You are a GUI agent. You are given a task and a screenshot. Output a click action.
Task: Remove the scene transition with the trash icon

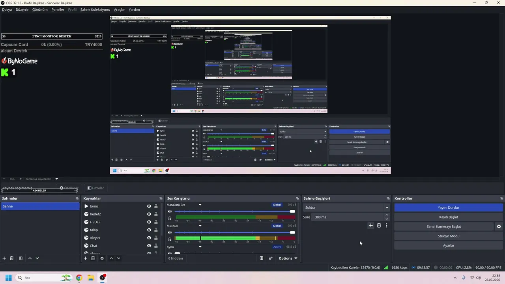coord(379,226)
